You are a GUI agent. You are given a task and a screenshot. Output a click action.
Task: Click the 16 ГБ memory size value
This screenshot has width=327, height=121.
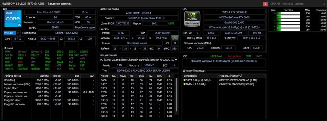coord(121,33)
